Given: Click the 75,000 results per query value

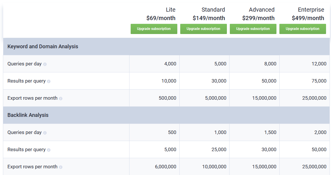Looking at the screenshot, I should click(x=319, y=81).
